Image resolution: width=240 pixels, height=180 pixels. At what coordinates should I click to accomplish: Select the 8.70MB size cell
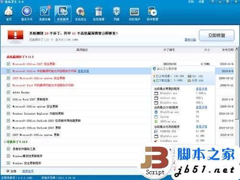click(205, 64)
